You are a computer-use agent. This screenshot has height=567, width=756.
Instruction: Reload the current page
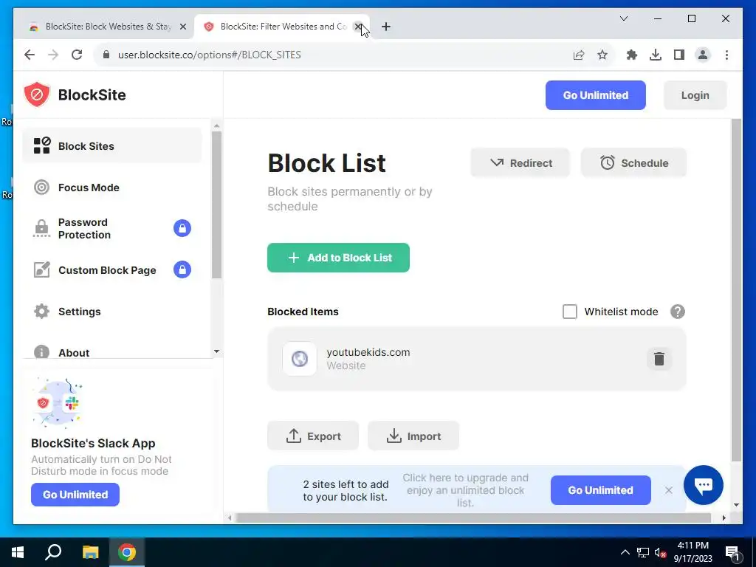point(77,55)
